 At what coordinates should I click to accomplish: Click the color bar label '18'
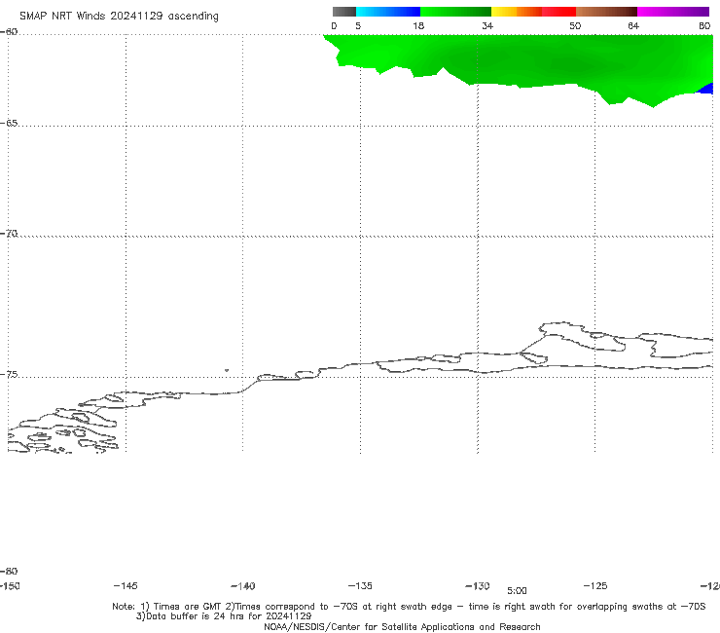click(418, 26)
